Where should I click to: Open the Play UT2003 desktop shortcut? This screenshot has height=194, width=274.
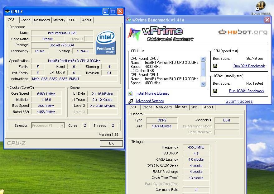pos(261,8)
